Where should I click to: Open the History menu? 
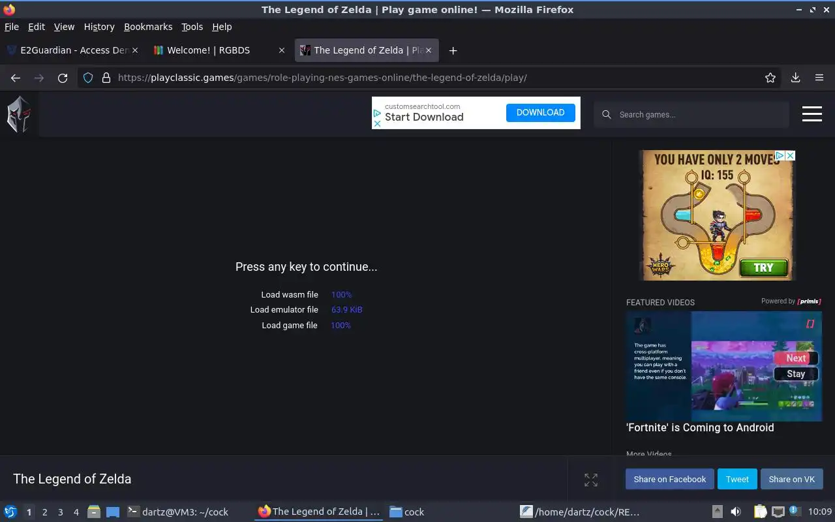pos(99,27)
